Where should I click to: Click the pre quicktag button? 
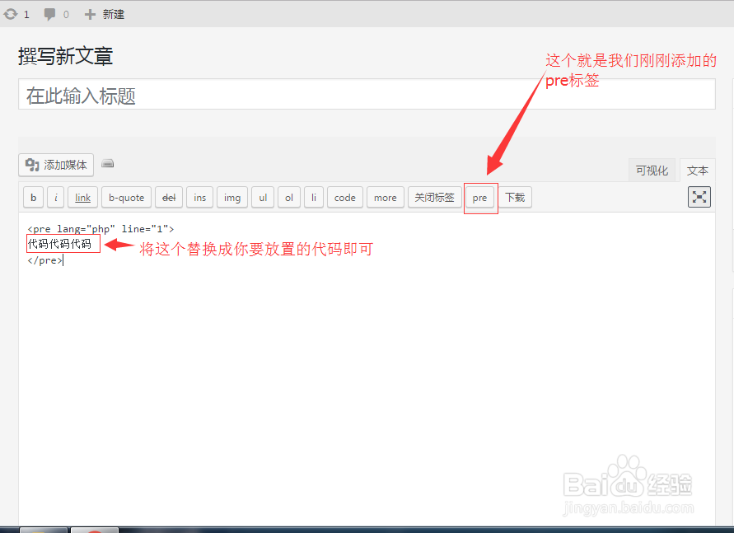pyautogui.click(x=479, y=198)
